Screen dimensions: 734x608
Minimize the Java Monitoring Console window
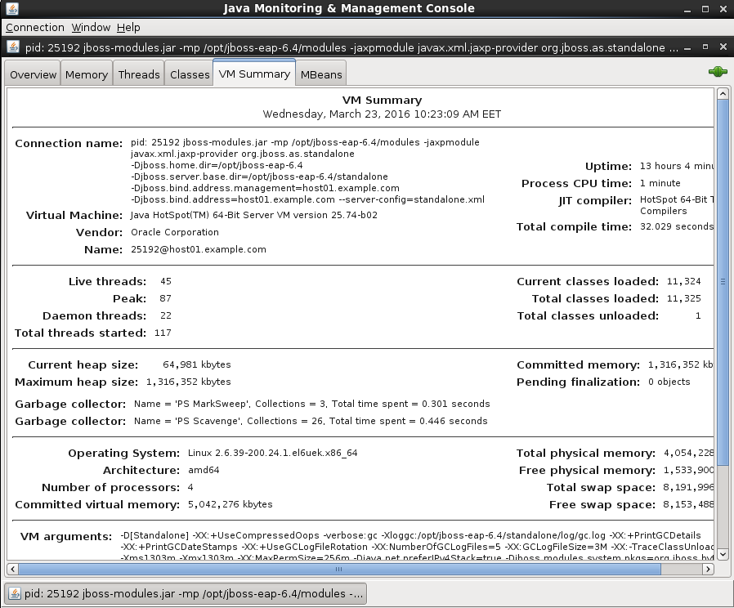pyautogui.click(x=687, y=9)
